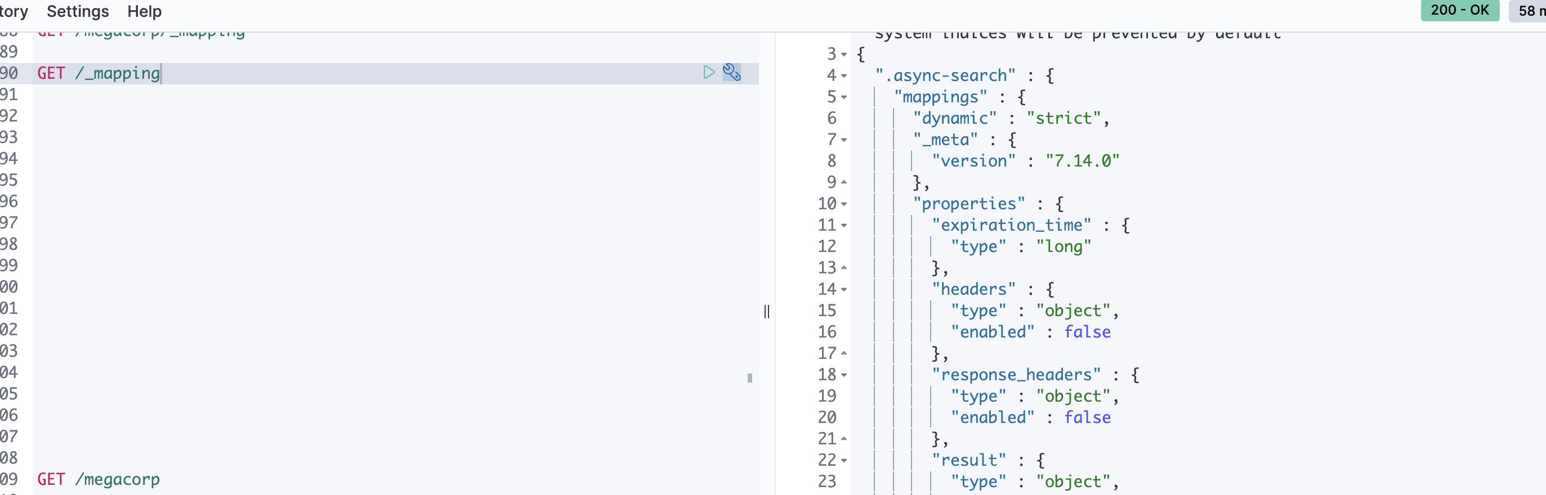Collapse the mappings block at line 5

click(845, 97)
